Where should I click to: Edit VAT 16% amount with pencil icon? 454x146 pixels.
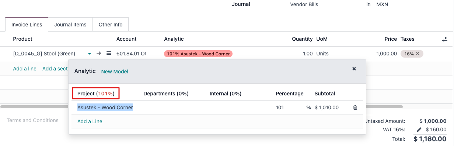point(419,129)
